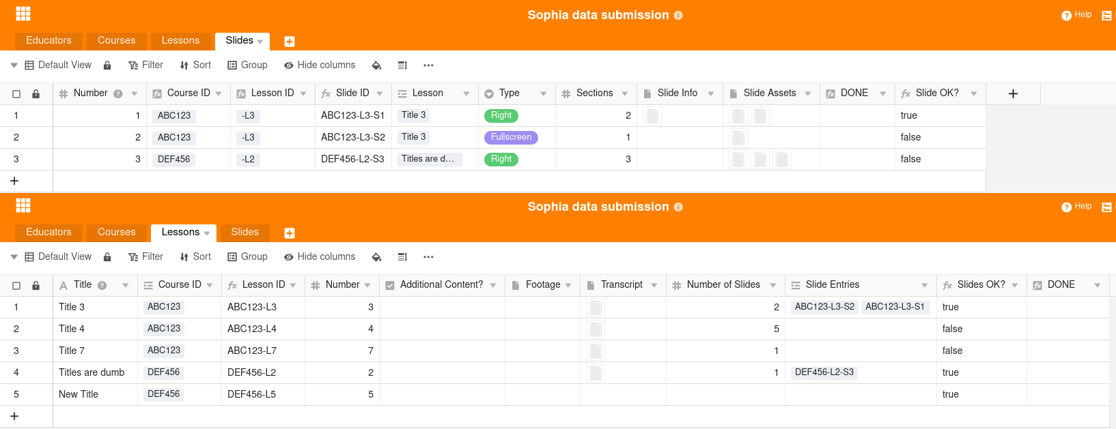Screen dimensions: 1116x429
Task: Open more options ellipsis above Slides table
Action: pos(428,65)
